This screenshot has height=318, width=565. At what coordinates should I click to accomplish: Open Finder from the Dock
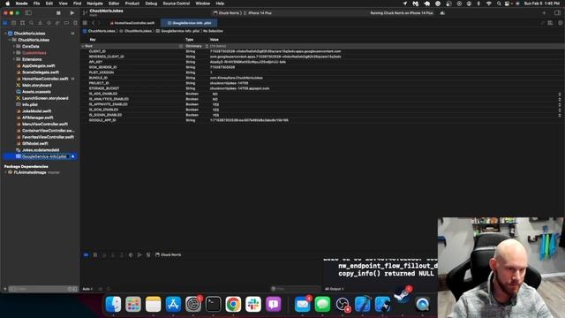(113, 304)
